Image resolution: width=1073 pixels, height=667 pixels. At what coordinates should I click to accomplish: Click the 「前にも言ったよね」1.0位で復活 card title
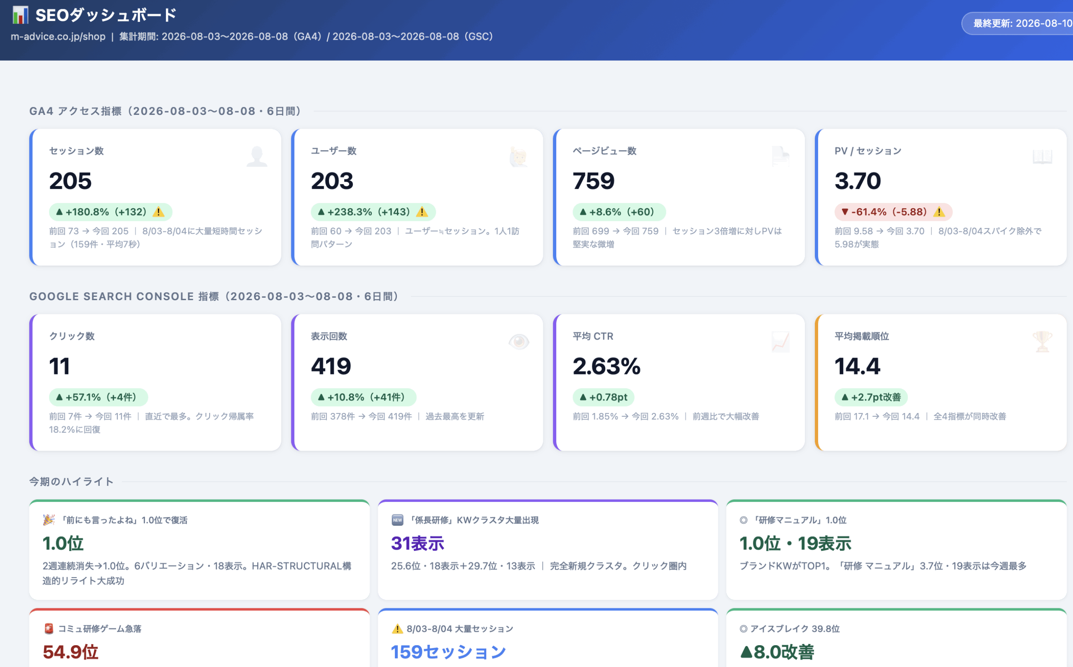click(124, 520)
